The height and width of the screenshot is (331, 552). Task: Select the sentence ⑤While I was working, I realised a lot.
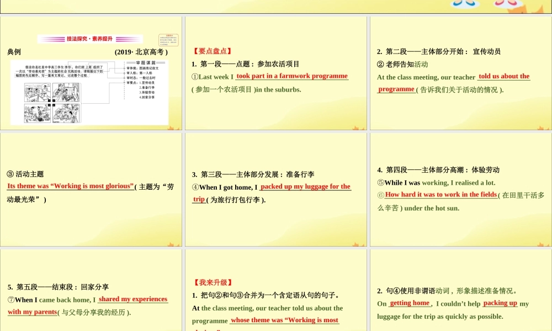click(x=436, y=183)
